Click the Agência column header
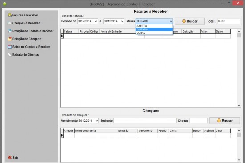 209,131
